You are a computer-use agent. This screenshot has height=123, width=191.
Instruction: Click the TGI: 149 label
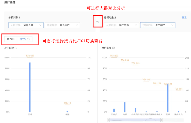click(x=146, y=80)
